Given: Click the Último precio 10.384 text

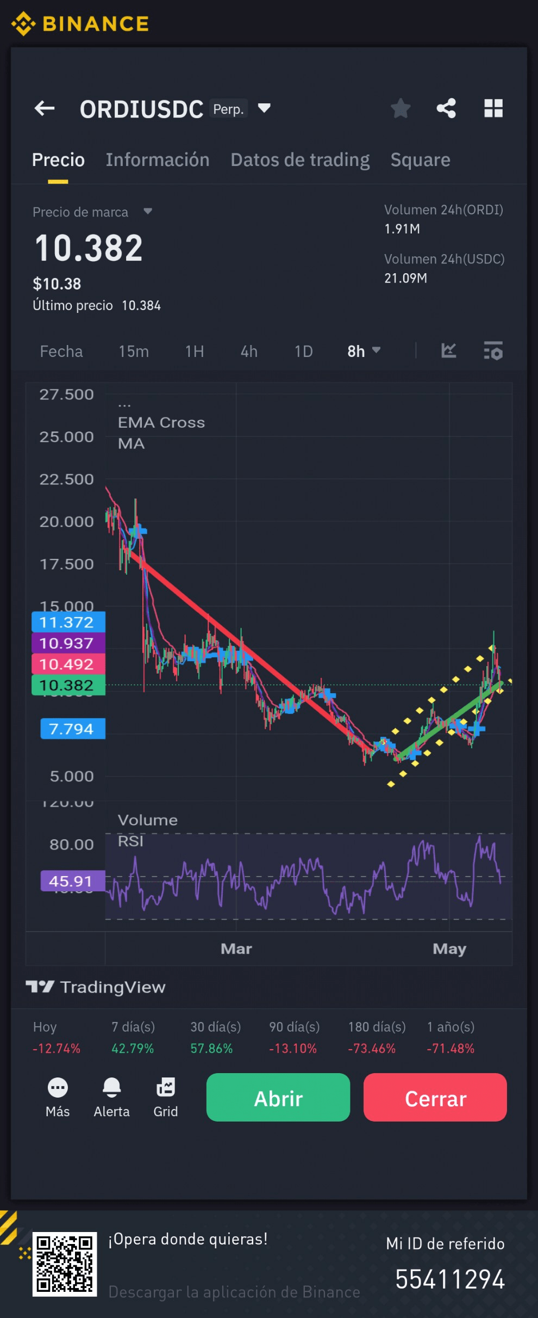Looking at the screenshot, I should point(97,305).
